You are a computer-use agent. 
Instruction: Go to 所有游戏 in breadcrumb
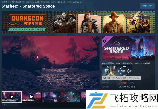click(5, 2)
